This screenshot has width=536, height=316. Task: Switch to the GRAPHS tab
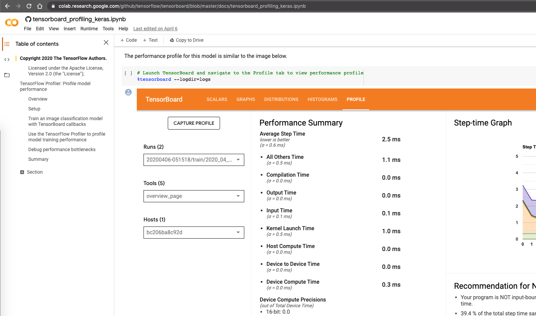(246, 99)
